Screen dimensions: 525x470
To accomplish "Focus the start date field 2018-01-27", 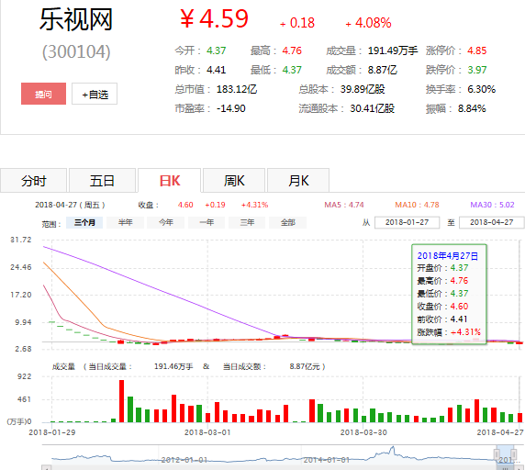I will pyautogui.click(x=407, y=222).
